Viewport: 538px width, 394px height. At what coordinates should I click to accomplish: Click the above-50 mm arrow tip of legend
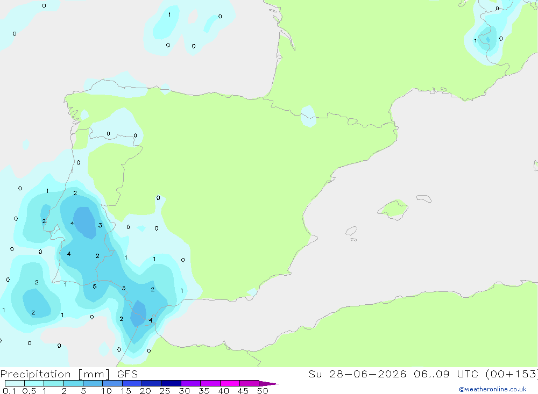point(269,384)
